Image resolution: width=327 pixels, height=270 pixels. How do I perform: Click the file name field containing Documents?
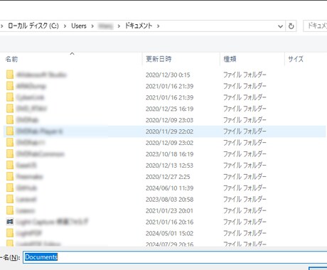175,257
